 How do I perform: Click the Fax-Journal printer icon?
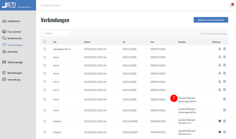click(4, 32)
